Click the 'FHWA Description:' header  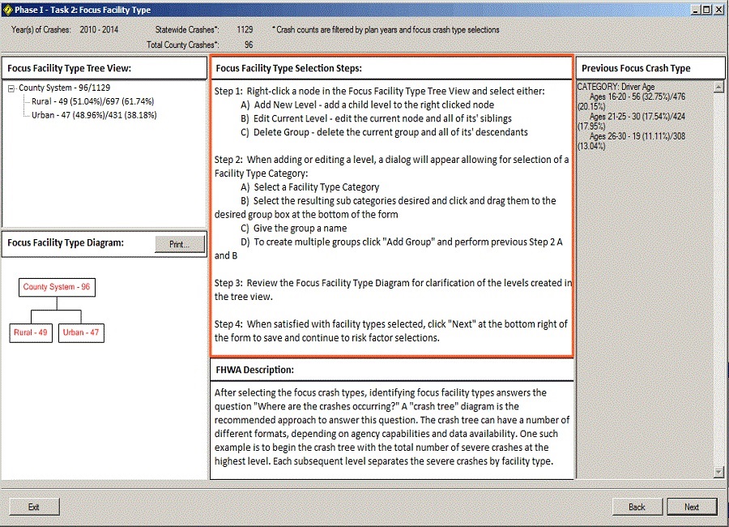255,370
